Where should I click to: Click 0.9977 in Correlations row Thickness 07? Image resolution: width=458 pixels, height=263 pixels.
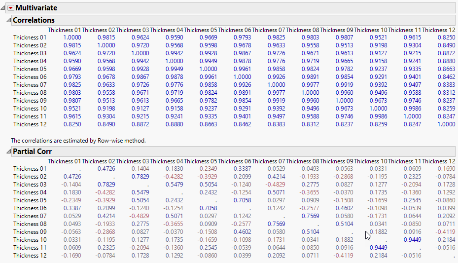click(310, 85)
